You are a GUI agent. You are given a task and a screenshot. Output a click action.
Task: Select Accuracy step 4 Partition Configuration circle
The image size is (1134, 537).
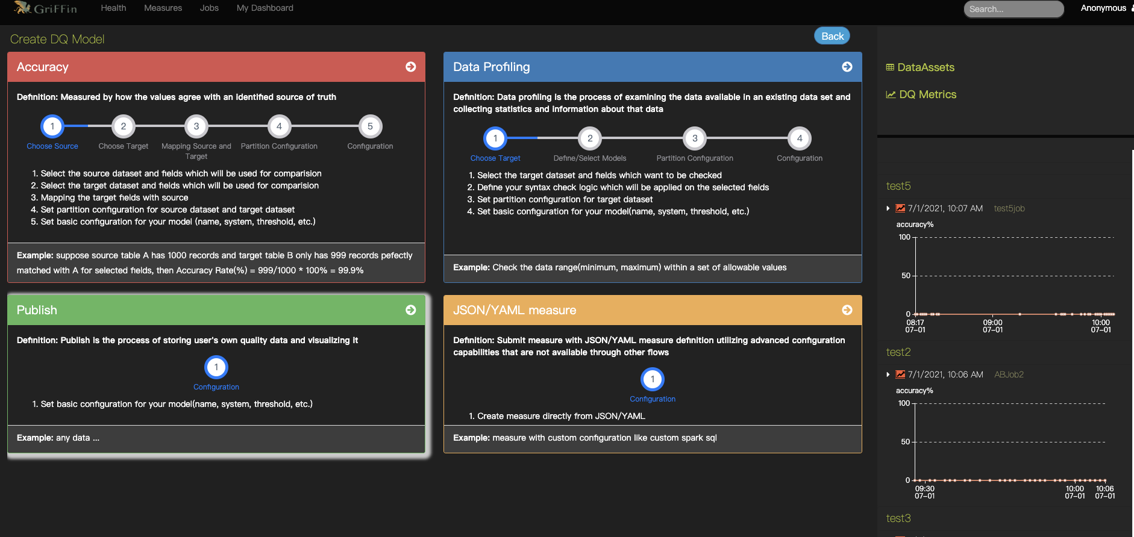point(279,126)
